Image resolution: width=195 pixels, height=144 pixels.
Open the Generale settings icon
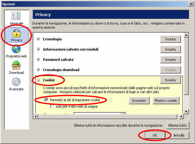[x=16, y=16]
